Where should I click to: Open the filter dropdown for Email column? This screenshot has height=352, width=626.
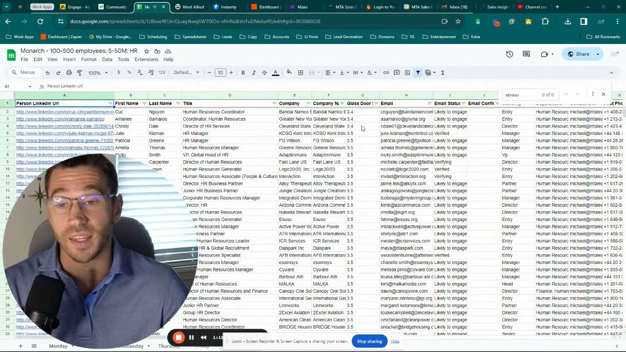(429, 104)
